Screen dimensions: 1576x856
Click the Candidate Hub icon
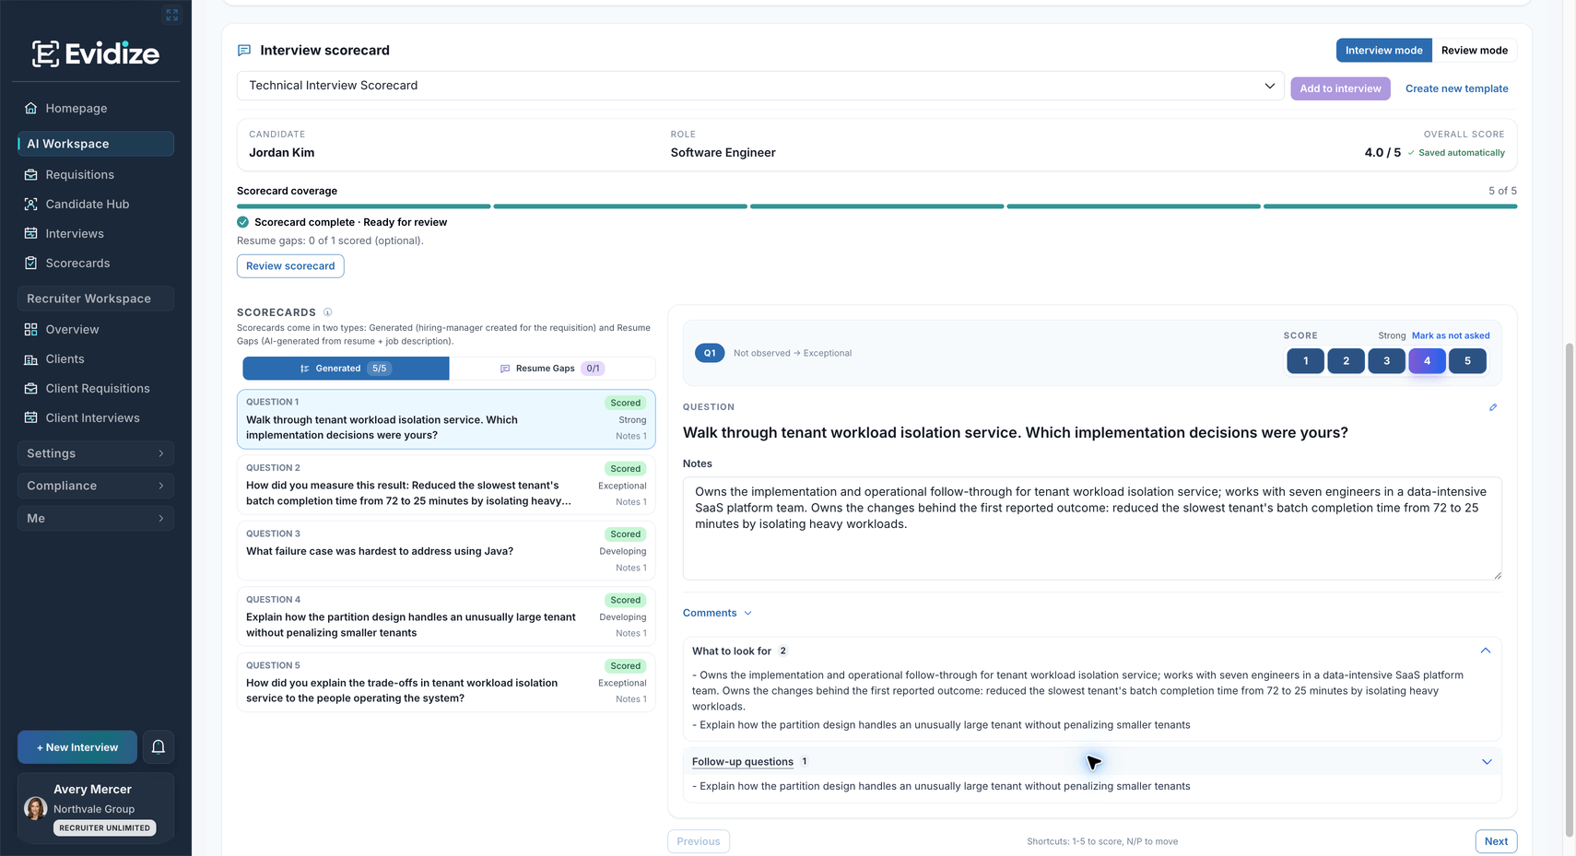tap(31, 204)
